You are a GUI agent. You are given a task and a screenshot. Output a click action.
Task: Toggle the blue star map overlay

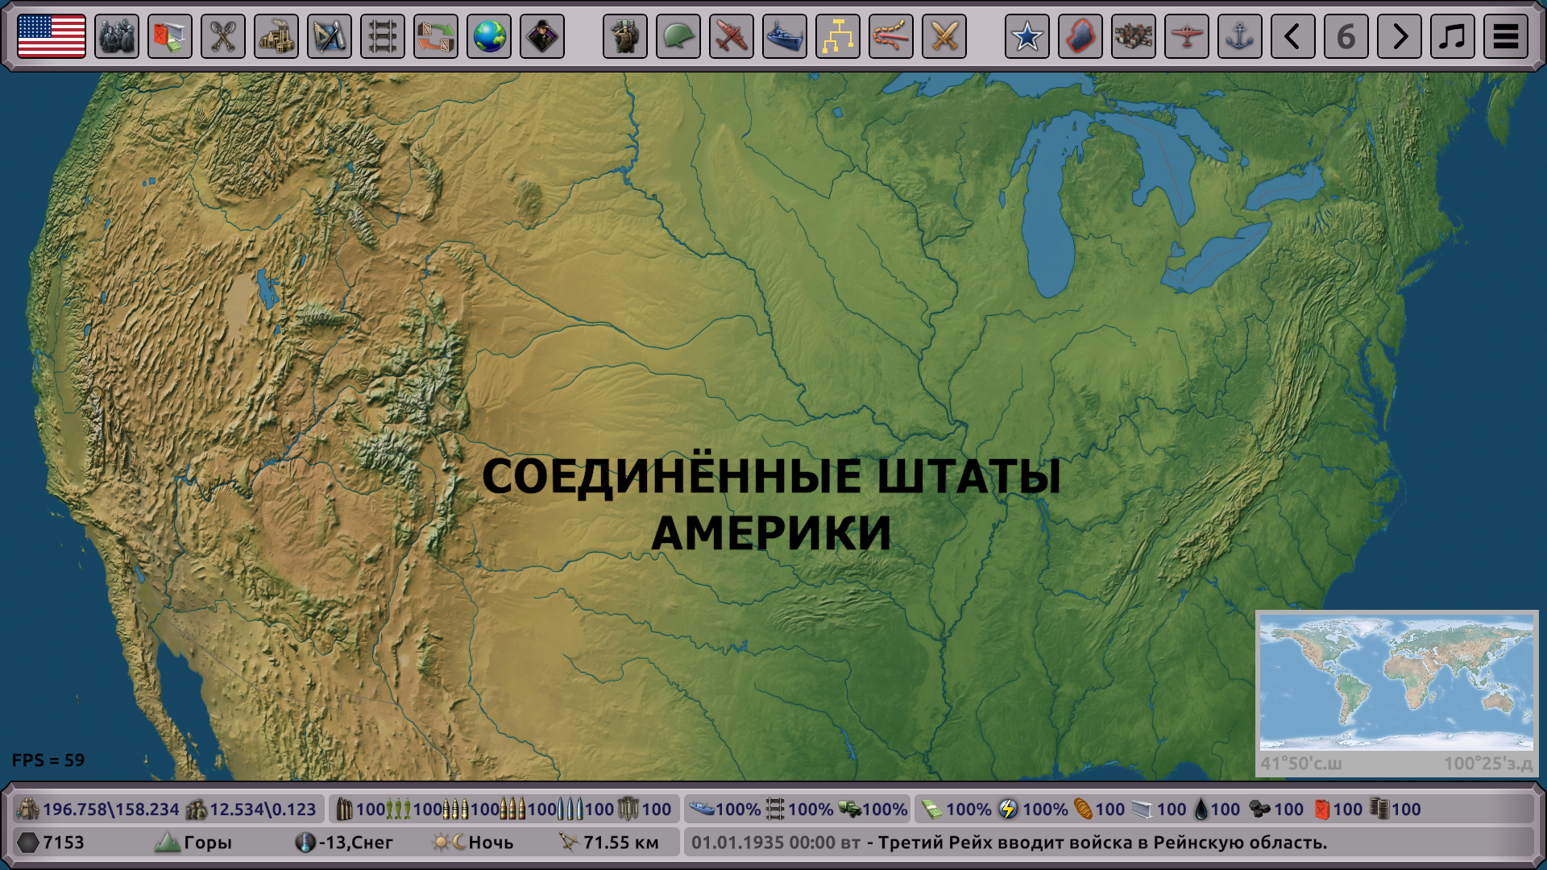pos(1027,36)
